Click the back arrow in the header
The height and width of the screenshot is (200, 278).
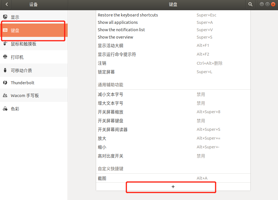7,4
